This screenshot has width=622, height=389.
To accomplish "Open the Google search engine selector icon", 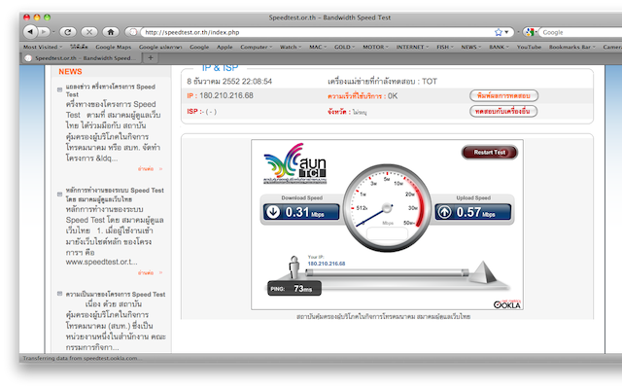I will click(531, 32).
